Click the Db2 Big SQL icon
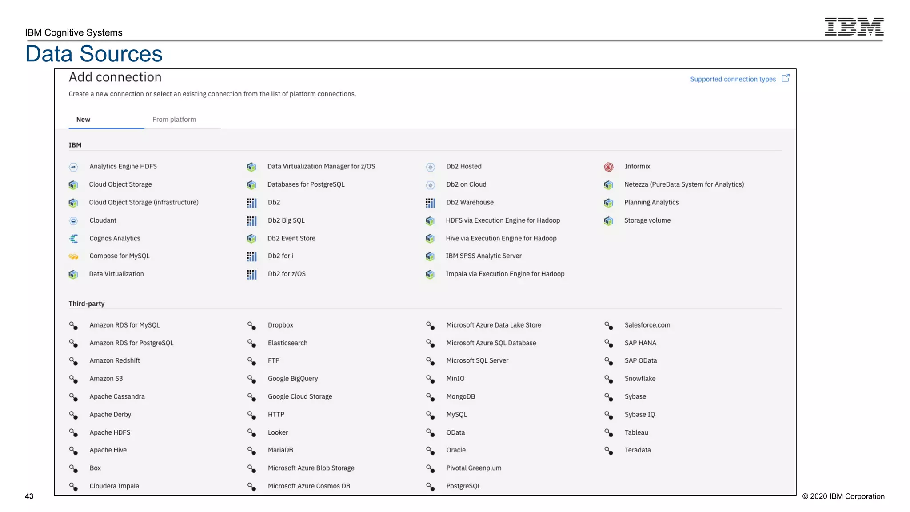 pyautogui.click(x=251, y=221)
